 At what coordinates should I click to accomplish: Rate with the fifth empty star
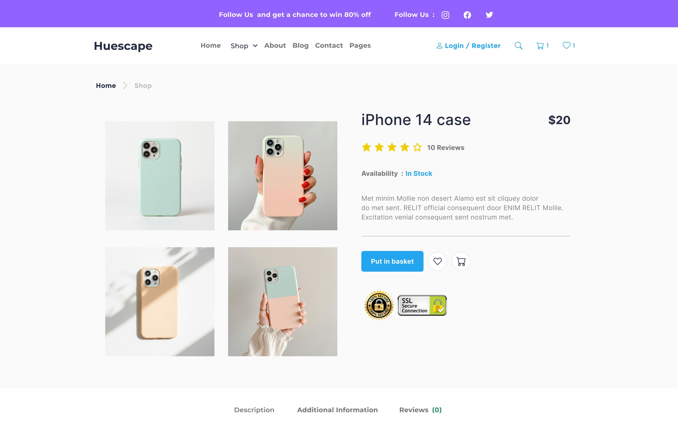click(x=417, y=147)
